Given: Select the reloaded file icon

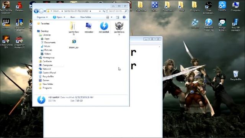Looking at the screenshot, I should [x=89, y=28].
